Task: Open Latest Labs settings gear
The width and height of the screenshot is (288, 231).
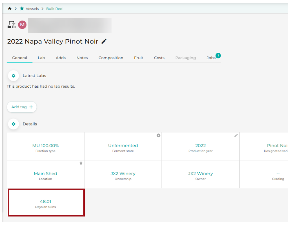Action: [x=13, y=76]
